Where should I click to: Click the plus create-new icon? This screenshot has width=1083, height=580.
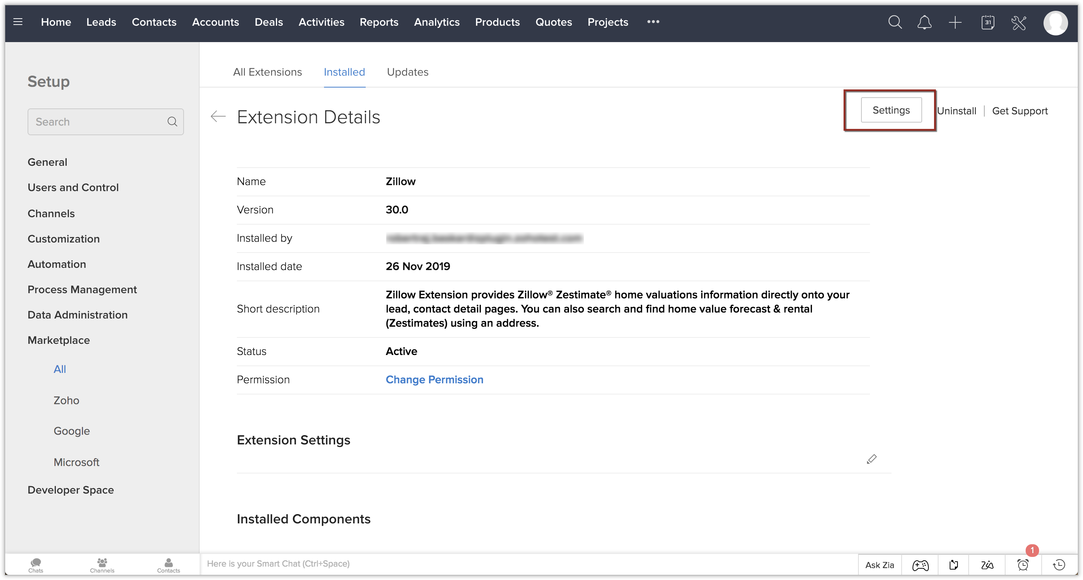tap(955, 22)
